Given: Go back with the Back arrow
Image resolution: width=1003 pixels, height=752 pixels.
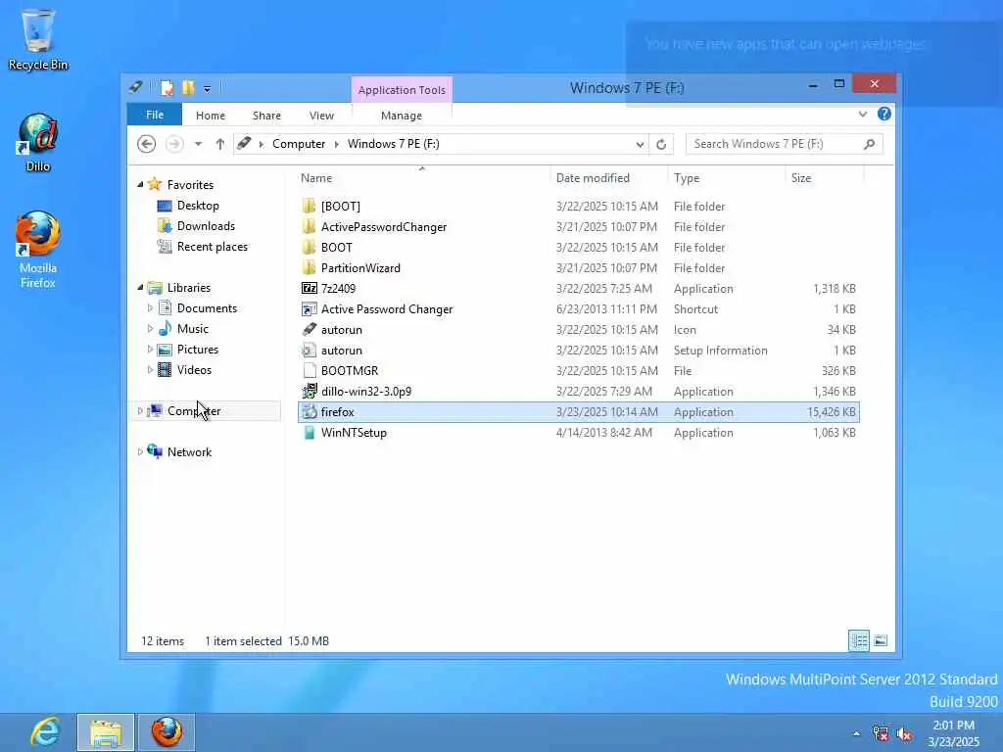Looking at the screenshot, I should tap(147, 144).
